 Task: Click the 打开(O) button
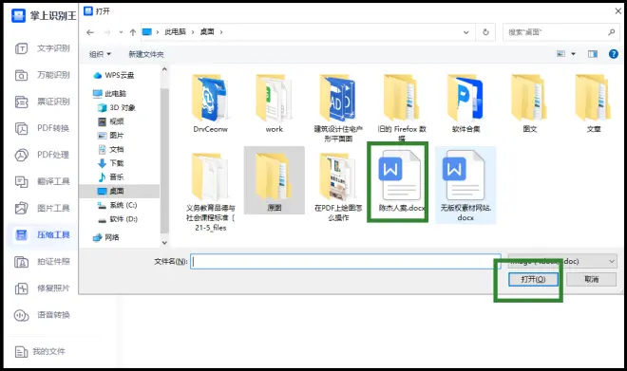pyautogui.click(x=533, y=279)
